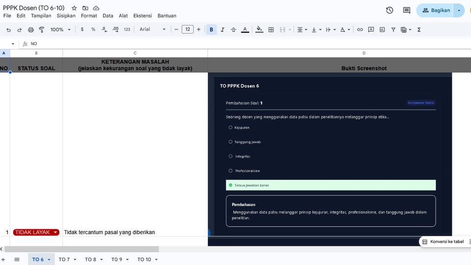Insert a link
The width and height of the screenshot is (471, 265).
pos(360,29)
